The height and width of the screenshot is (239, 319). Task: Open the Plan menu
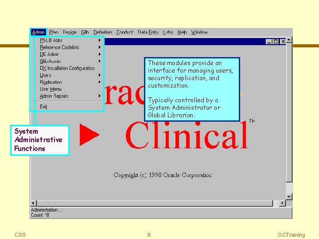(54, 32)
